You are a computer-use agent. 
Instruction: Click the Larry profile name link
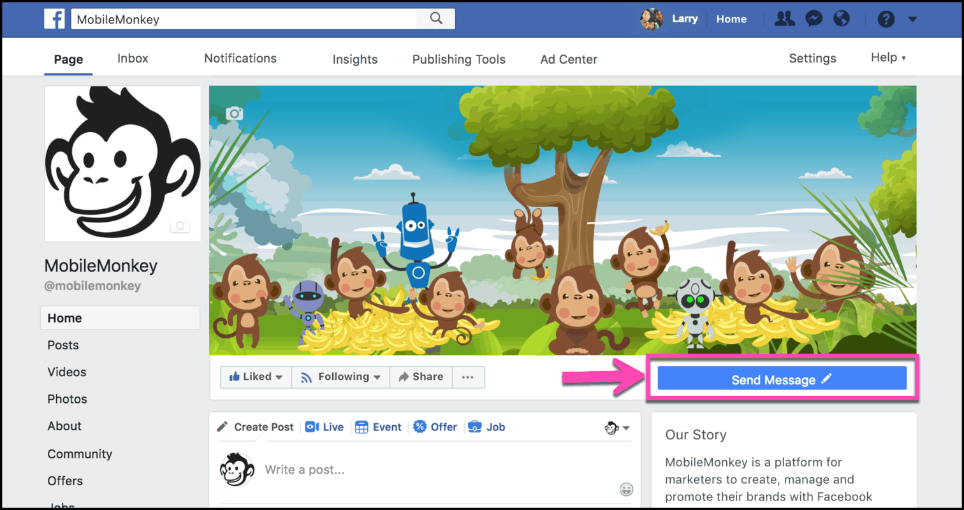pyautogui.click(x=685, y=18)
